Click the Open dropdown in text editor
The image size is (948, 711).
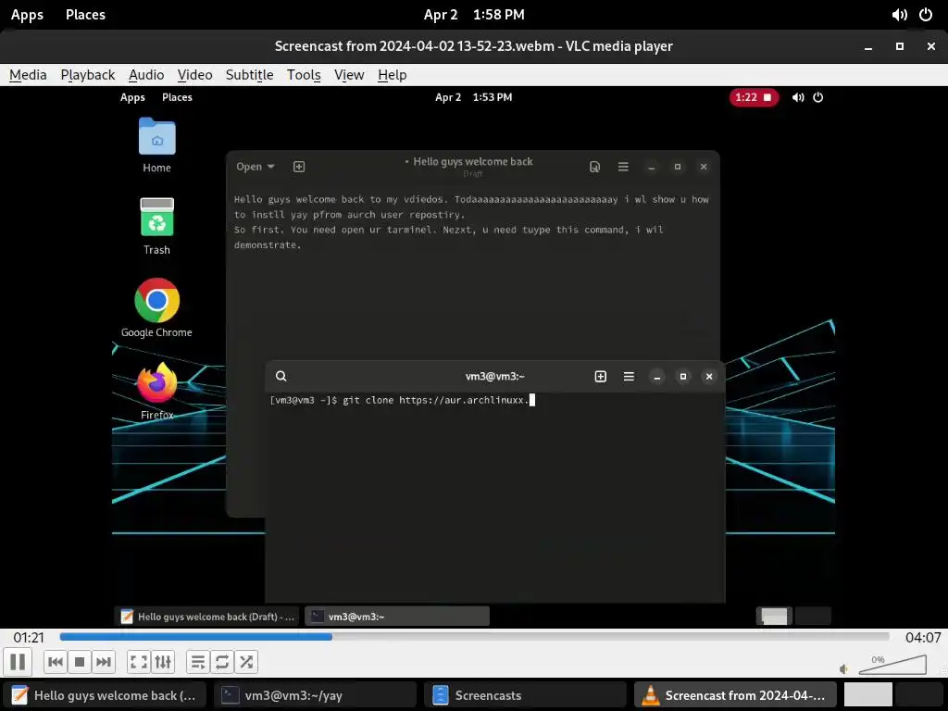256,167
